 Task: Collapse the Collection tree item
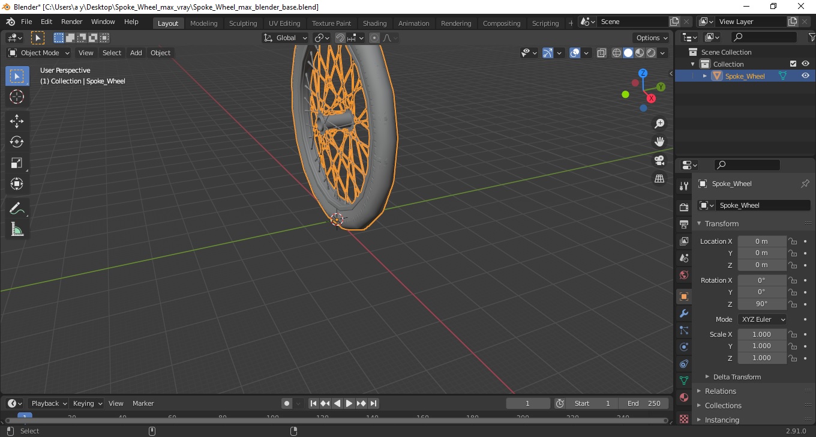(x=693, y=64)
